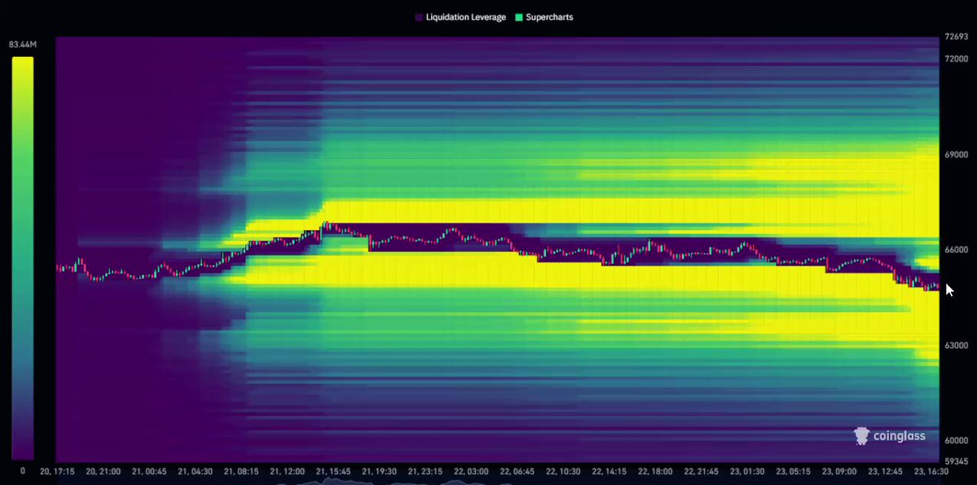Click the 63000 price axis label

tap(956, 346)
